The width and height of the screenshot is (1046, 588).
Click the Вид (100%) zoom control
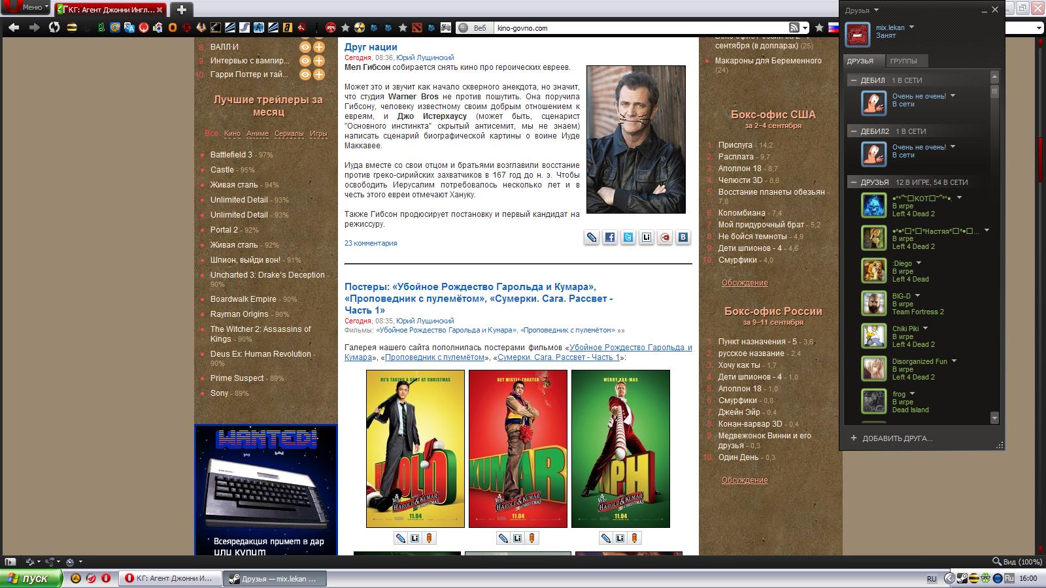(x=1017, y=562)
